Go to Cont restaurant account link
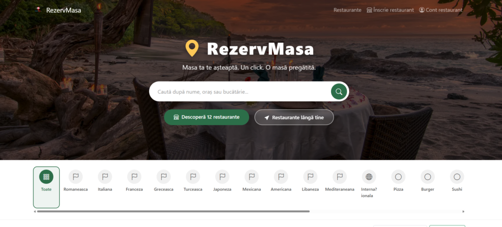 [441, 10]
